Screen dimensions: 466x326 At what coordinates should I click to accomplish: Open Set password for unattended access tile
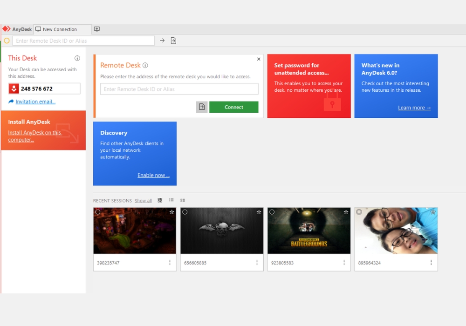pos(309,86)
